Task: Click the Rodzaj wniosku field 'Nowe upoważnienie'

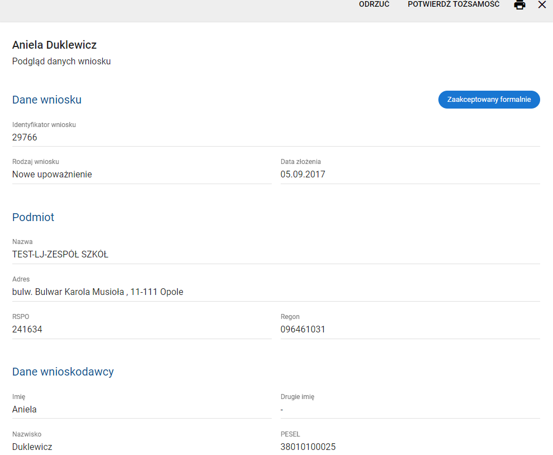Action: pyautogui.click(x=52, y=174)
